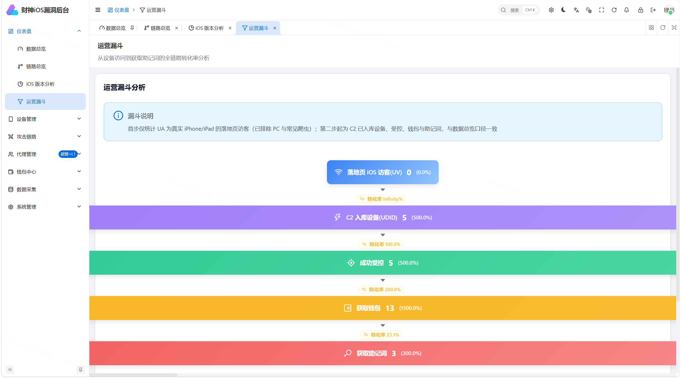Lock the screen with padlock icon
This screenshot has width=681, height=378.
click(x=641, y=10)
